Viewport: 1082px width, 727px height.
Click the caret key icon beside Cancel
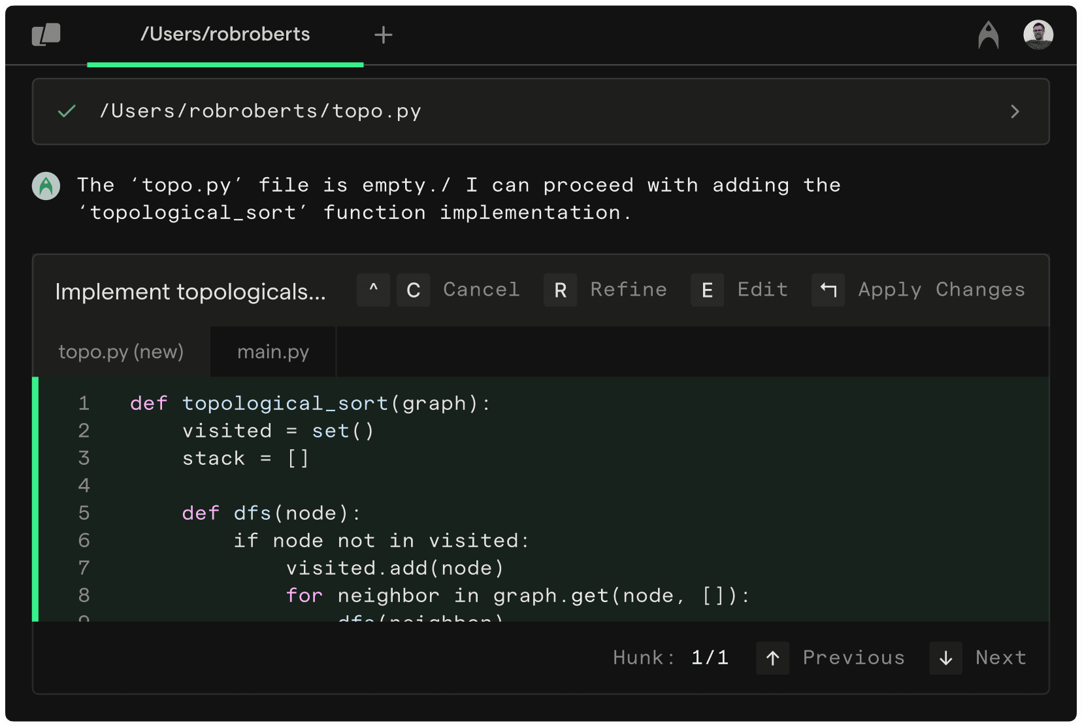(373, 290)
